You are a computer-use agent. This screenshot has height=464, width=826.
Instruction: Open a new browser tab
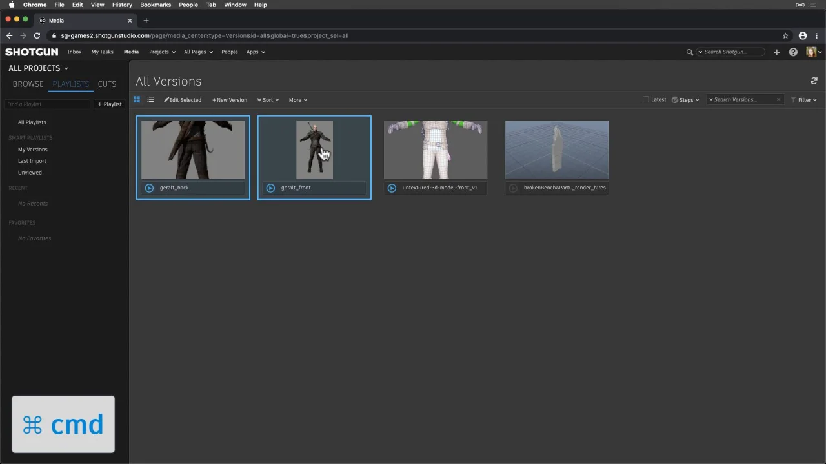pos(146,21)
